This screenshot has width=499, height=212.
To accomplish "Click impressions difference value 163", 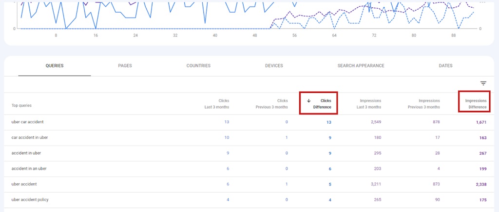I will click(x=483, y=138).
